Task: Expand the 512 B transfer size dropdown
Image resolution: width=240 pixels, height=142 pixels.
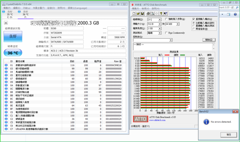Action: tap(159, 24)
